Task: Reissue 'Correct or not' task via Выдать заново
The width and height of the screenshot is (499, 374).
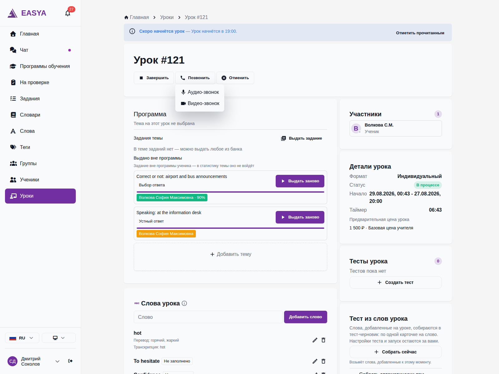Action: tap(300, 181)
